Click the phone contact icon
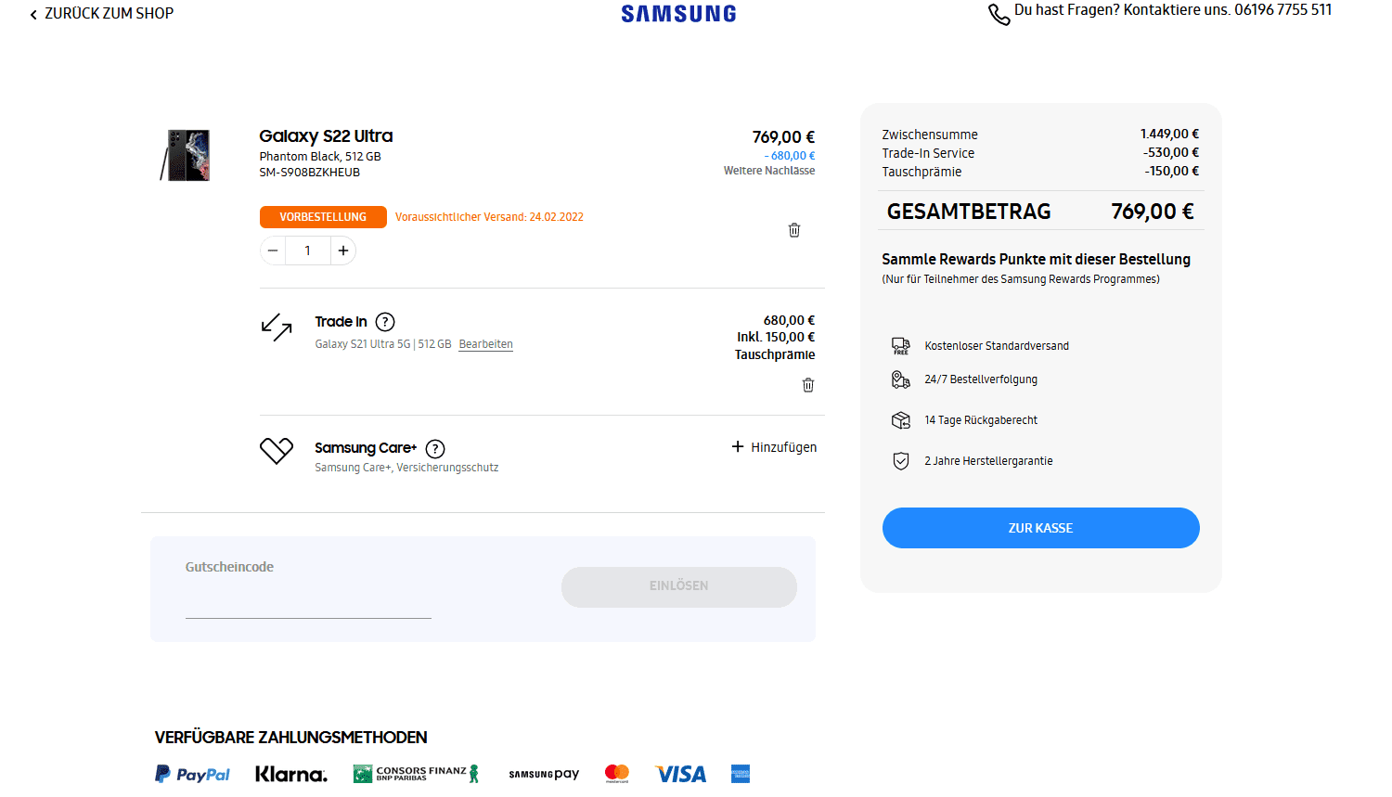Screen dimensions: 1392x797 click(x=999, y=14)
